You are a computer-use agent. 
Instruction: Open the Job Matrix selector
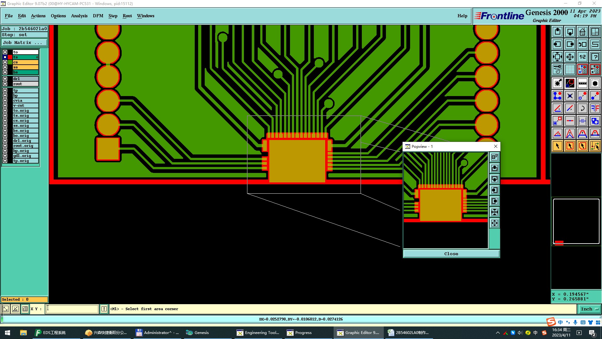24,42
